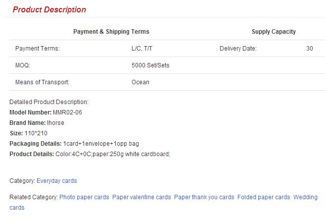This screenshot has width=325, height=223.
Task: Click the Product Details cardboard description
Action: [113, 154]
